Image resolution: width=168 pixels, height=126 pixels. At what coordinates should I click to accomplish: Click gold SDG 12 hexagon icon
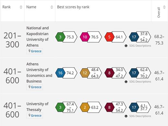point(85,73)
